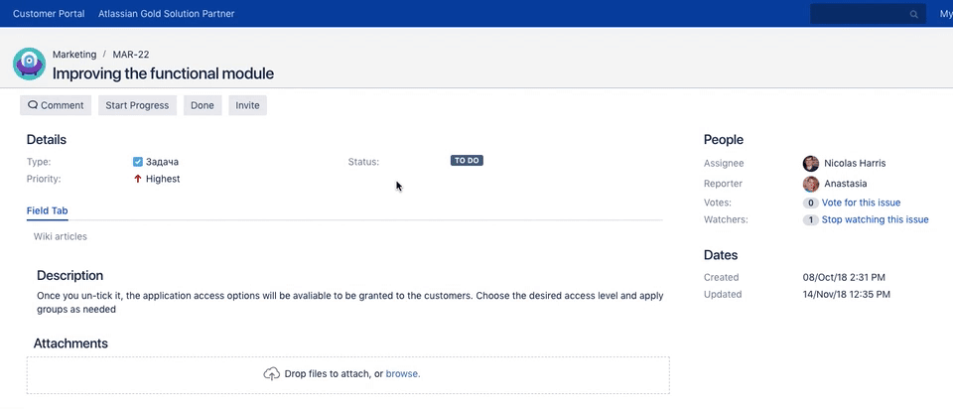Click Anastasia reporter avatar
The width and height of the screenshot is (953, 409).
pyautogui.click(x=811, y=184)
